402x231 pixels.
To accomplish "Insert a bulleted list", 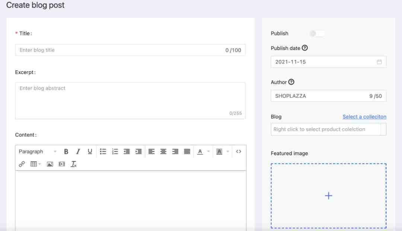I will click(103, 152).
